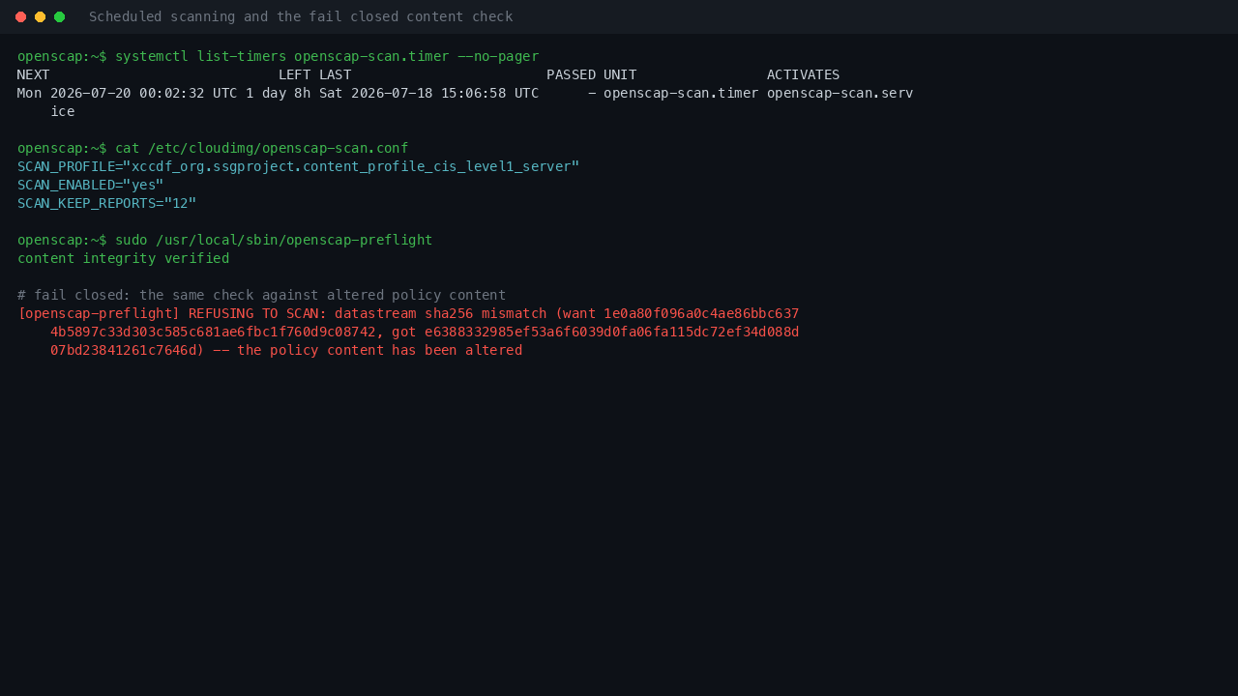Click the Sat 2026-07-18 last run timestamp

click(x=428, y=93)
